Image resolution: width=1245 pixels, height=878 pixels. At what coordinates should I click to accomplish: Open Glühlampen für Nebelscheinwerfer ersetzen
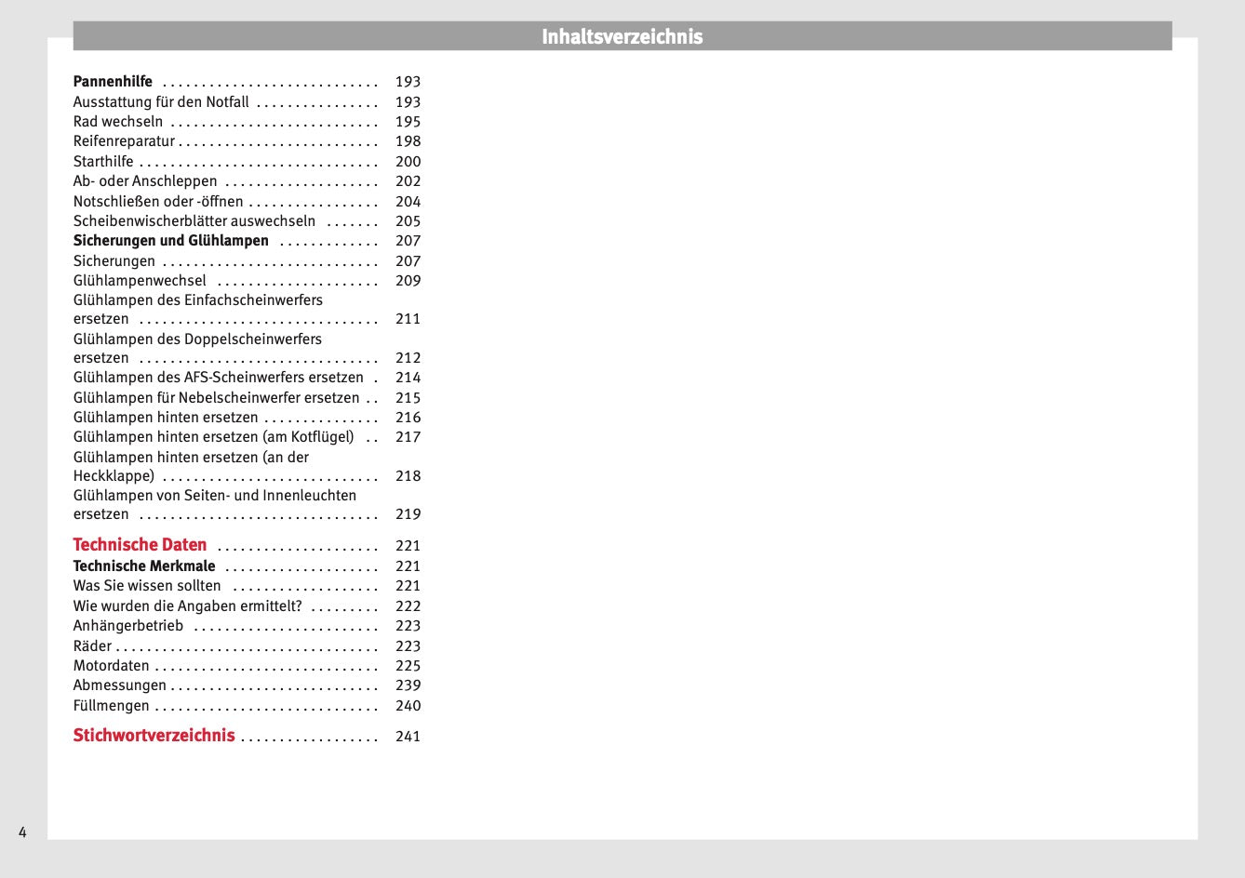(x=216, y=398)
